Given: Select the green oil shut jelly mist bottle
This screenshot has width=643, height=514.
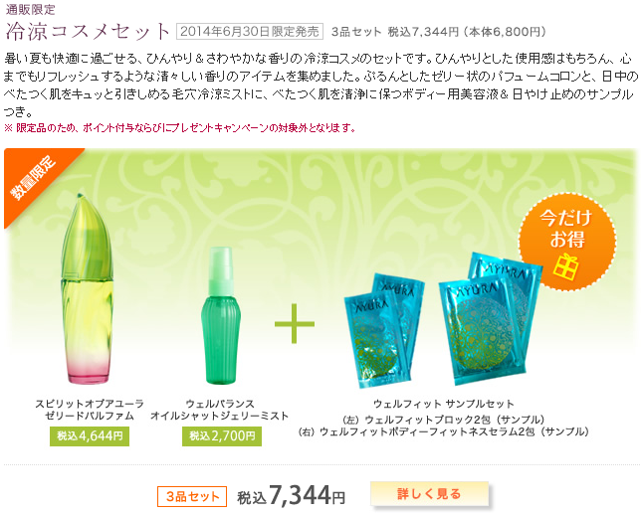Looking at the screenshot, I should coord(221,315).
